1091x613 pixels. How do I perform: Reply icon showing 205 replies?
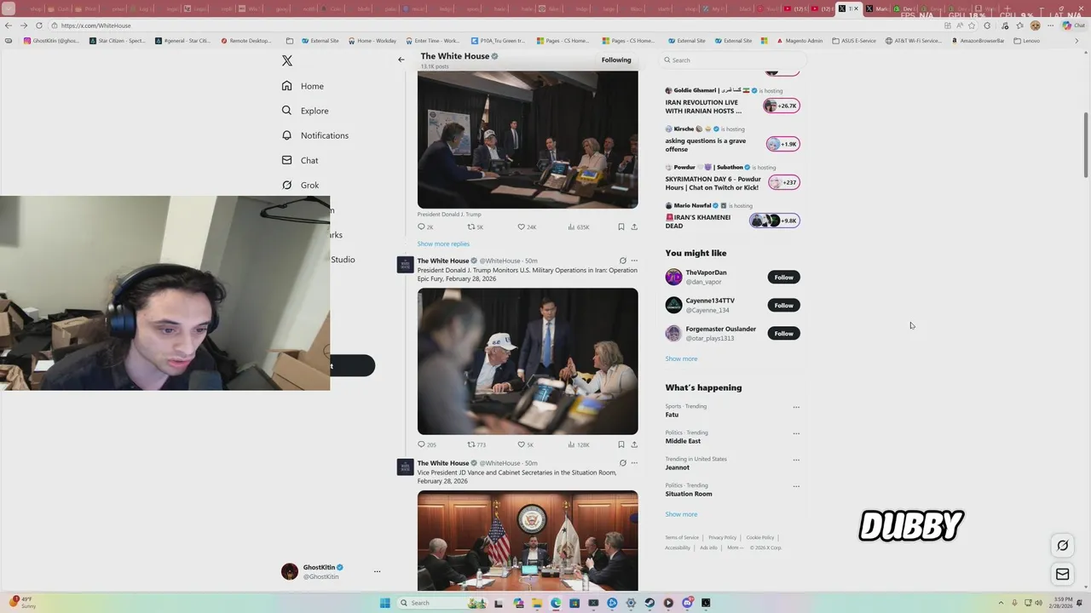tap(427, 444)
